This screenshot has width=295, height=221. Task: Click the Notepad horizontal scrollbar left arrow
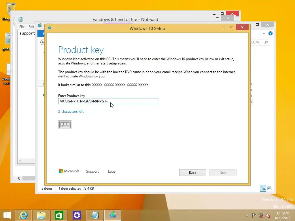[x=20, y=161]
